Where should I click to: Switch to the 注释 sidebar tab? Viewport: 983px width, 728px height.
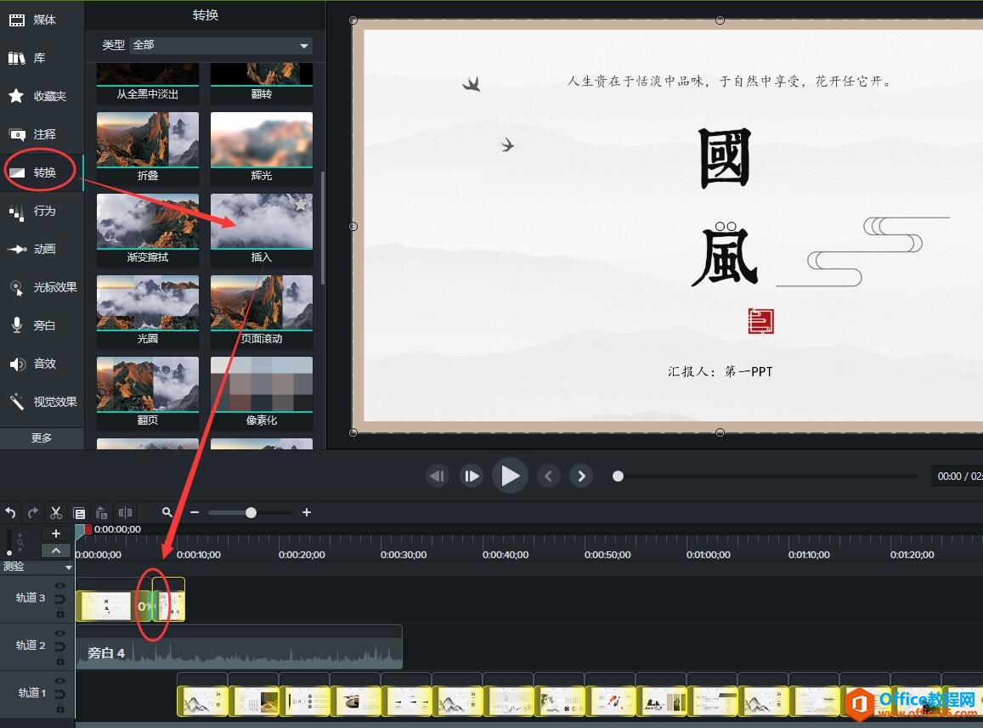point(42,134)
